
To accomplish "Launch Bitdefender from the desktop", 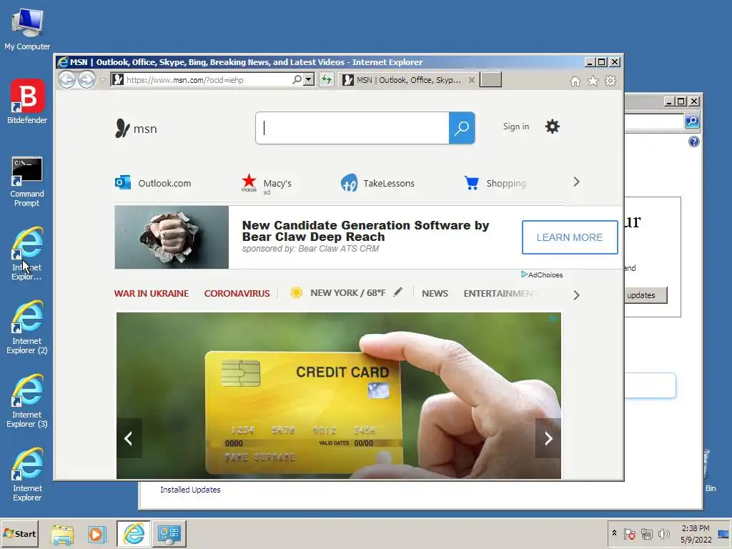I will 27,102.
